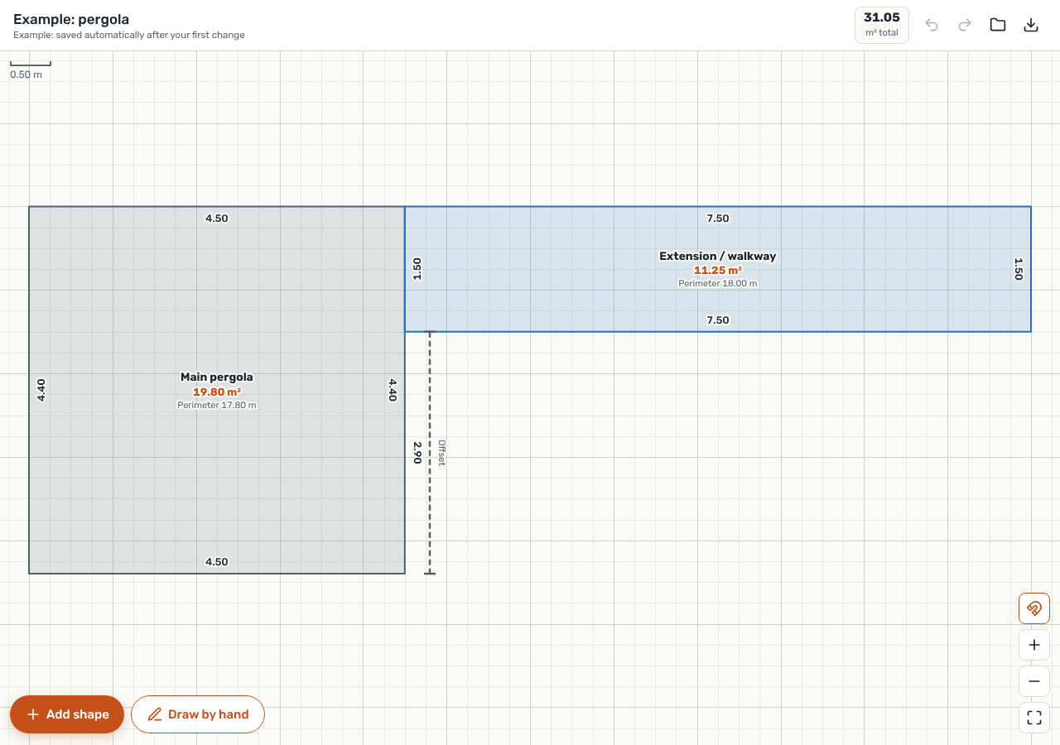
Task: Fit view using the fullscreen frame icon
Action: pyautogui.click(x=1034, y=718)
